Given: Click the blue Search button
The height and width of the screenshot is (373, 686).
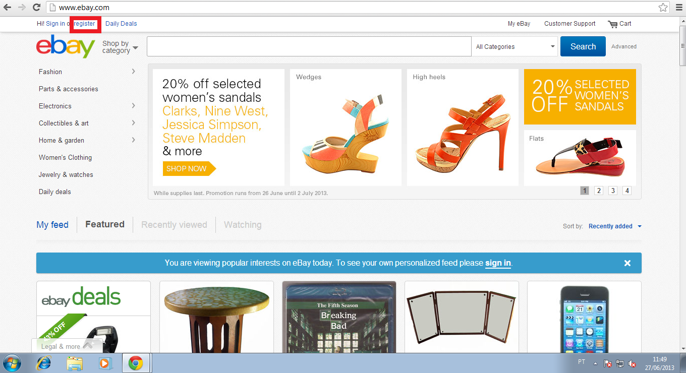Looking at the screenshot, I should (583, 46).
